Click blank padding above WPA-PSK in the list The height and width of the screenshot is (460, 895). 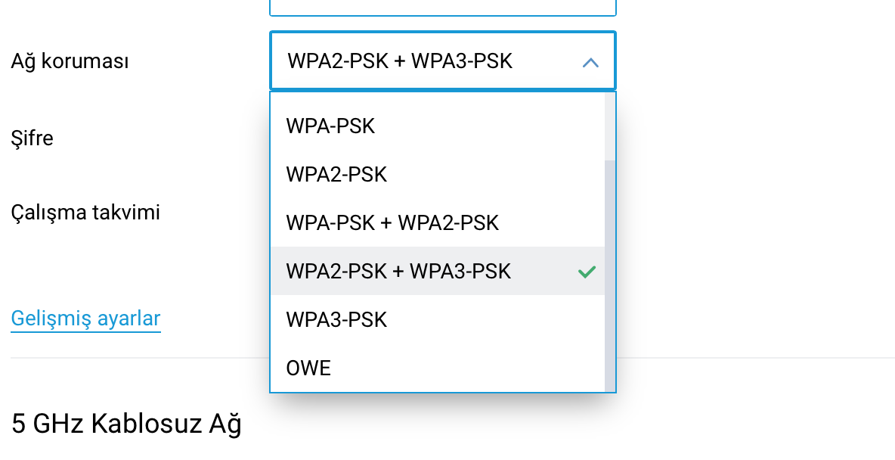tap(437, 97)
